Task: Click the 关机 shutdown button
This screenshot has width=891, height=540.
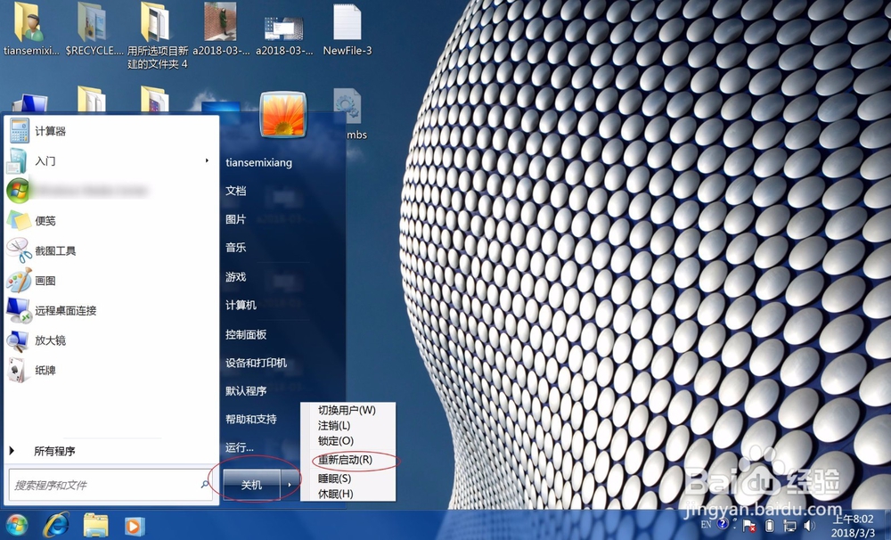Action: click(252, 484)
